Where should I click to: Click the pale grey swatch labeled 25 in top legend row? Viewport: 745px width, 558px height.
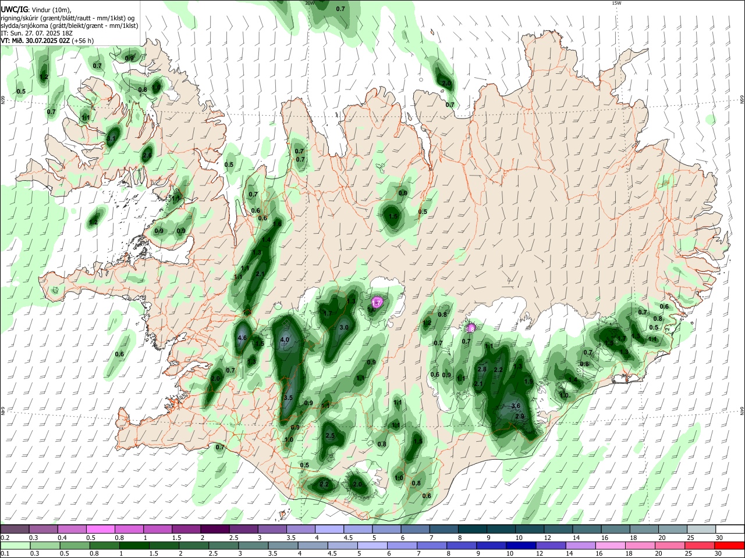tap(701, 529)
